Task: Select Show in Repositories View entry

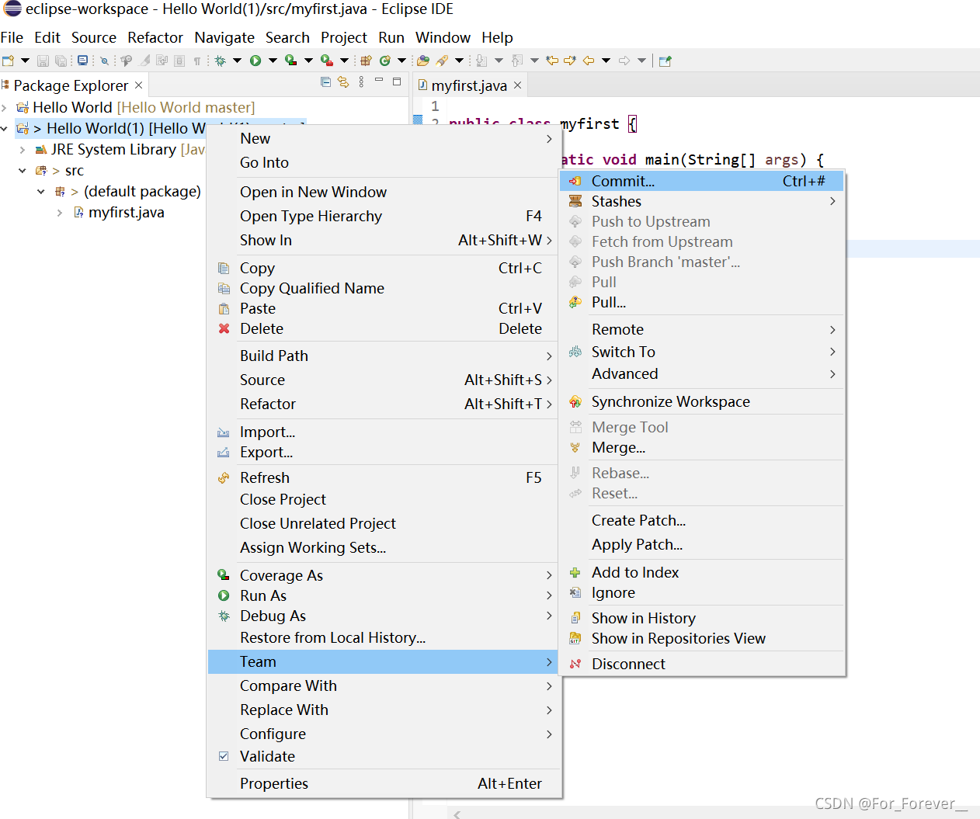Action: [702, 638]
